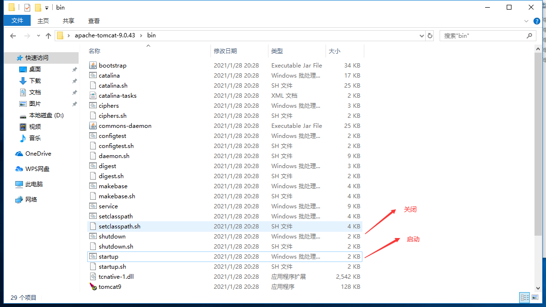
Task: Select OneDrive in the navigation pane
Action: (38, 153)
